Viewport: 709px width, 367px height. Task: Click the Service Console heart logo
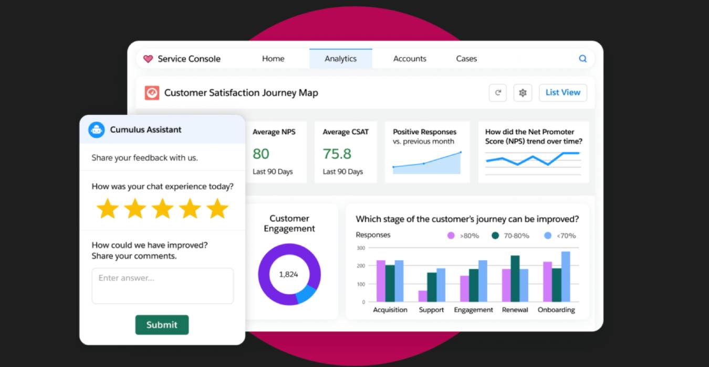coord(148,59)
